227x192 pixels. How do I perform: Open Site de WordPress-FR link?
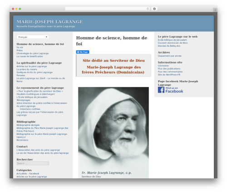pyautogui.click(x=169, y=74)
